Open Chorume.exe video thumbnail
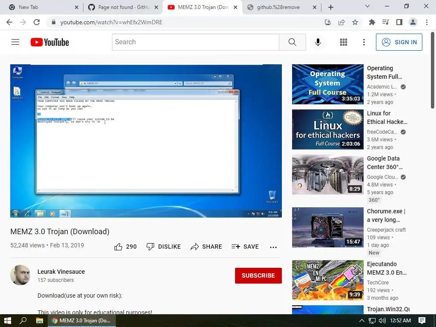The width and height of the screenshot is (436, 327). coord(327,227)
